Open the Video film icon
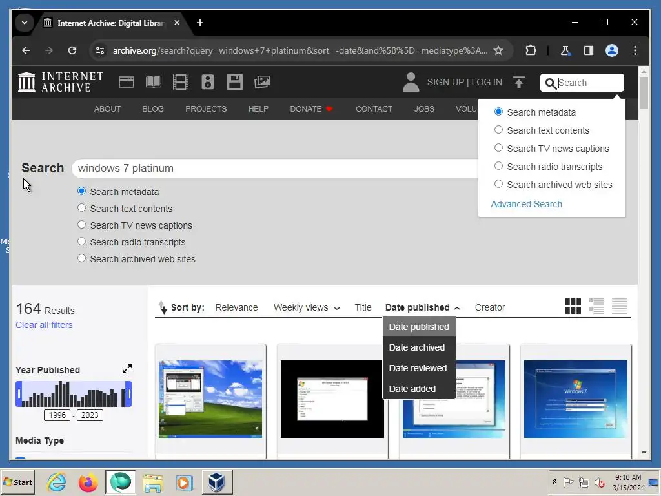 click(x=181, y=82)
